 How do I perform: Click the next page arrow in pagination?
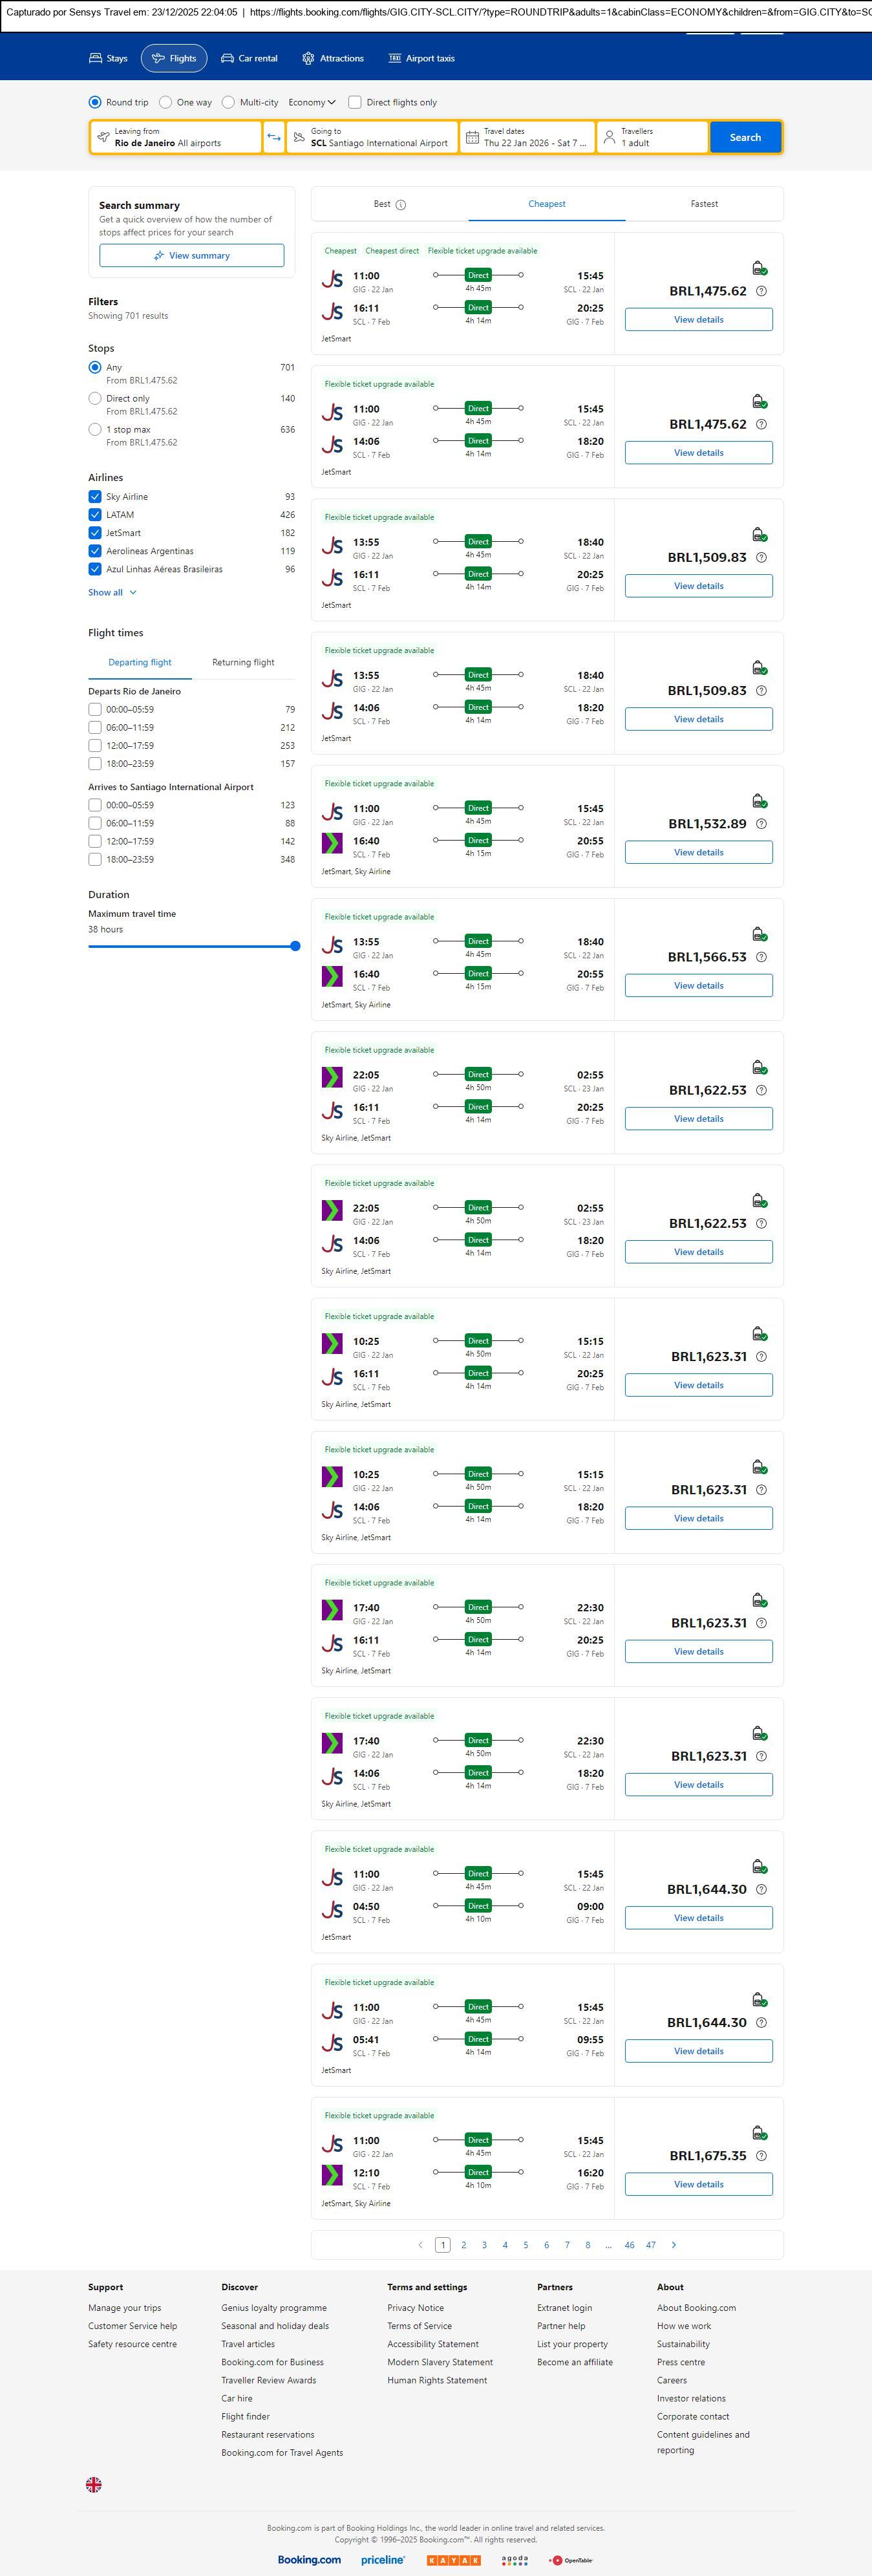coord(674,2245)
